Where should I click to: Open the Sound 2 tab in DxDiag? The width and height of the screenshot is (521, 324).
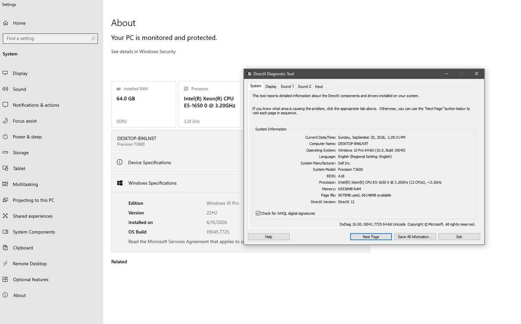tap(304, 86)
